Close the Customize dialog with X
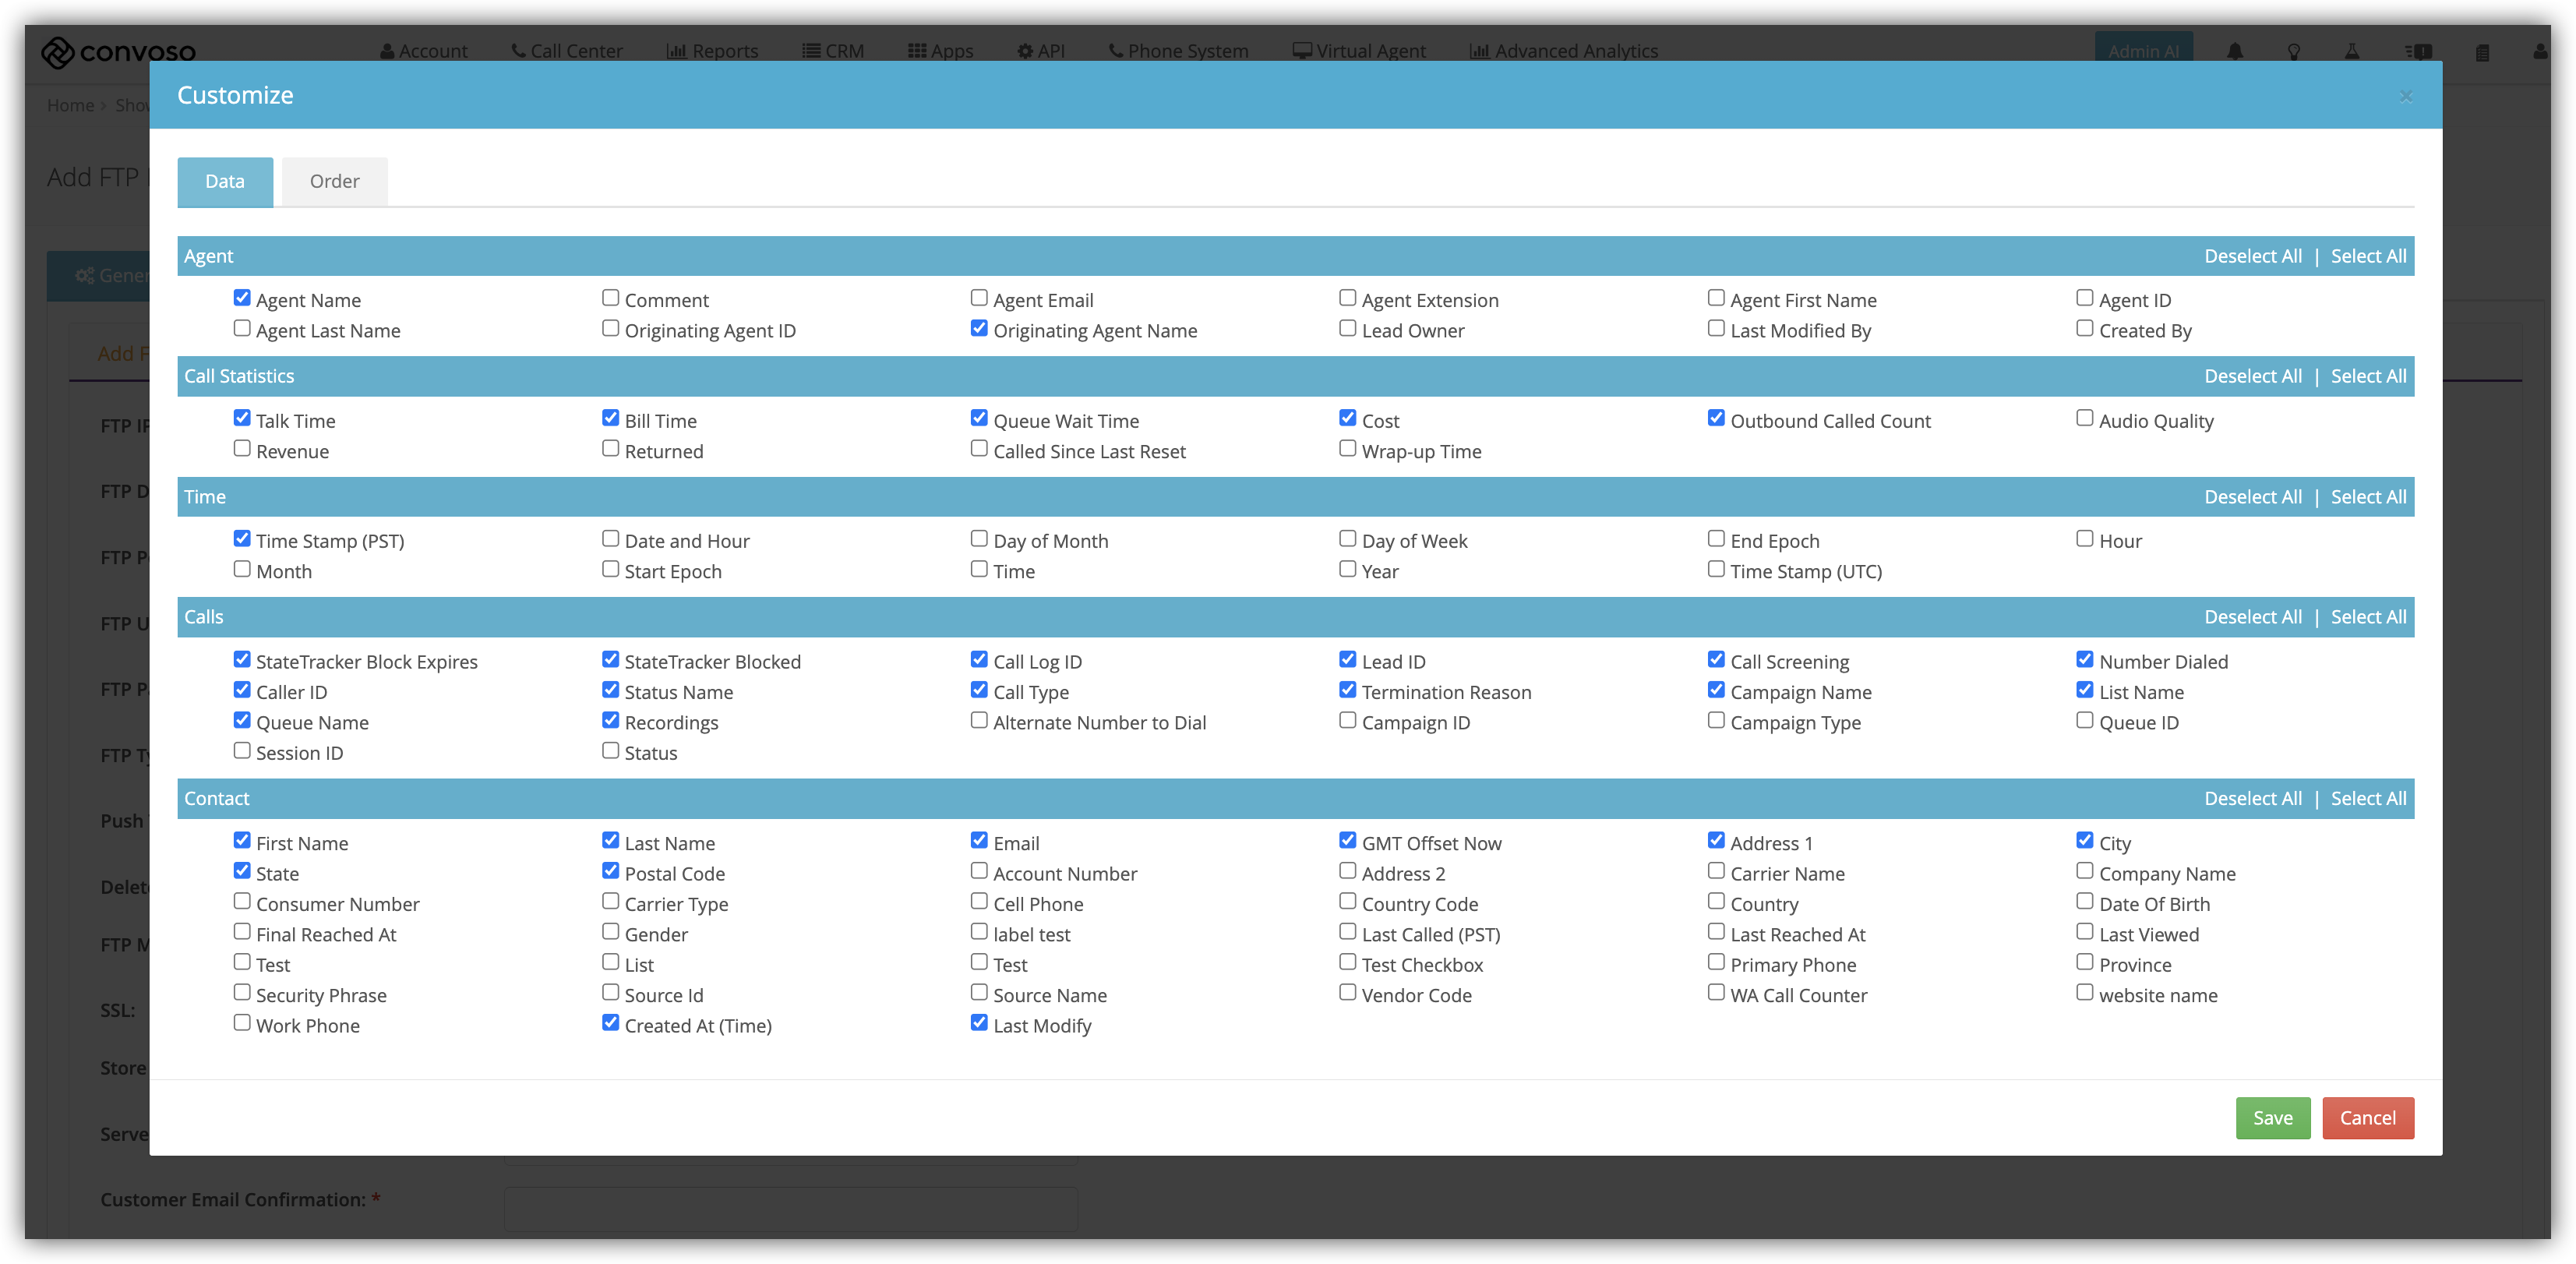The width and height of the screenshot is (2576, 1264). pos(2406,96)
